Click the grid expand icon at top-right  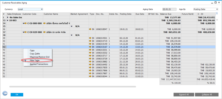(216, 13)
